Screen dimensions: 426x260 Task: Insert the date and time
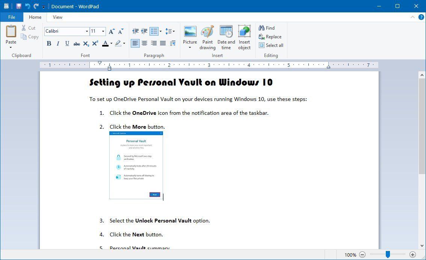click(x=226, y=36)
